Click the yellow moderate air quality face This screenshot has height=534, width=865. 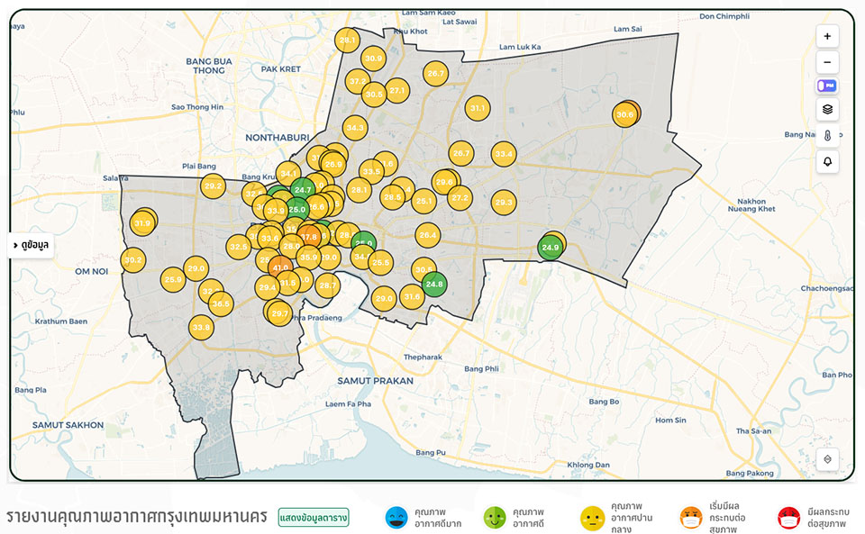pyautogui.click(x=592, y=518)
